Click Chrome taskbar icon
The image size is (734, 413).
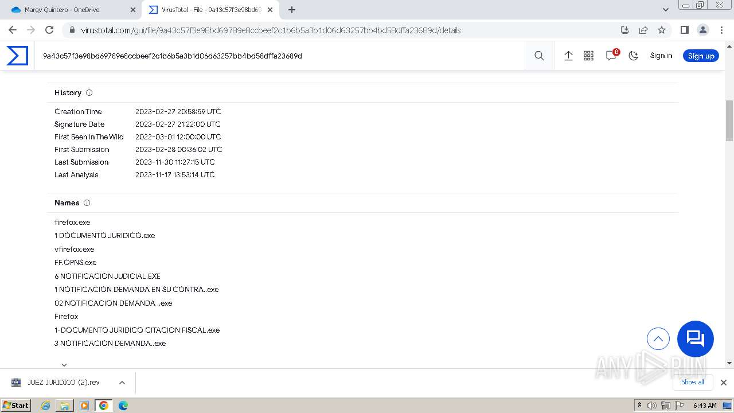pyautogui.click(x=103, y=406)
